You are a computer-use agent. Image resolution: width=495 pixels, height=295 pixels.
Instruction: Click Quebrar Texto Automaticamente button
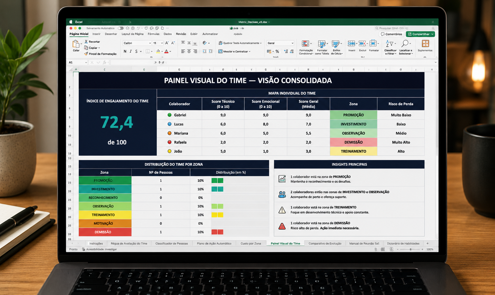click(240, 43)
